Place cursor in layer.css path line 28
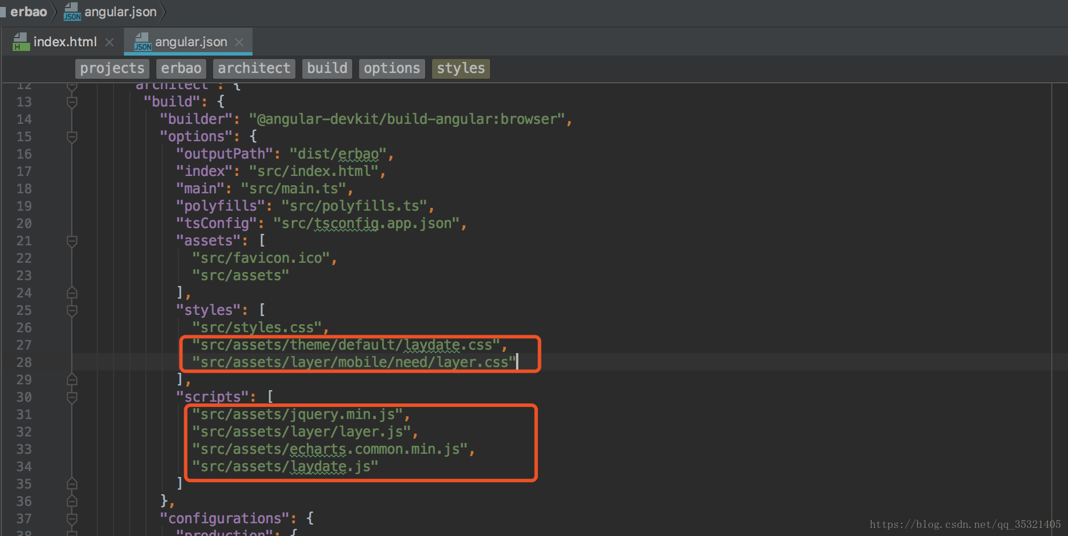 354,362
